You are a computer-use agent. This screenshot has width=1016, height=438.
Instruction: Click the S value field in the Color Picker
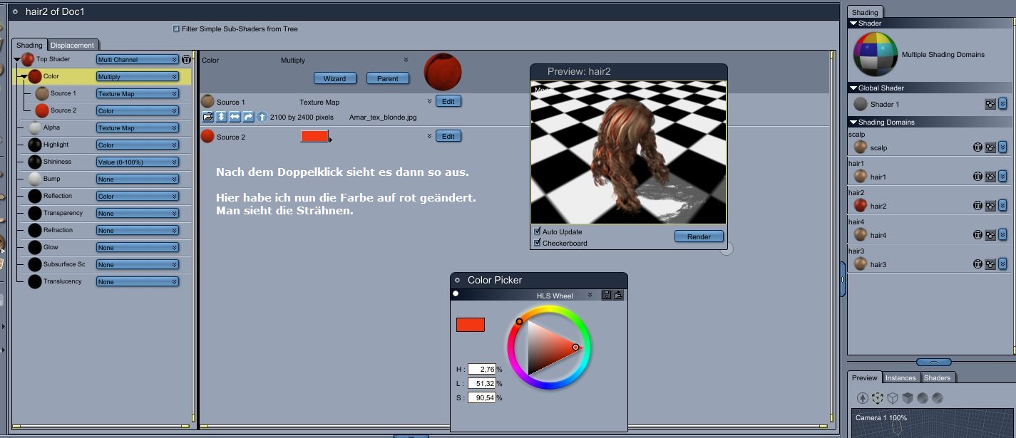click(482, 397)
